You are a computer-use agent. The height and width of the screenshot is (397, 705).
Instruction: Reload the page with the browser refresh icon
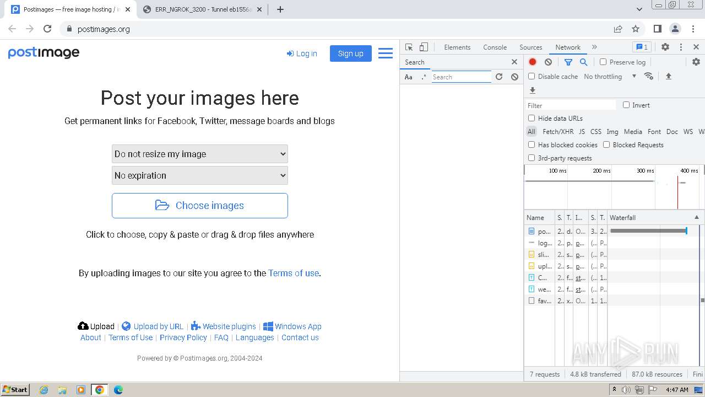click(x=47, y=29)
